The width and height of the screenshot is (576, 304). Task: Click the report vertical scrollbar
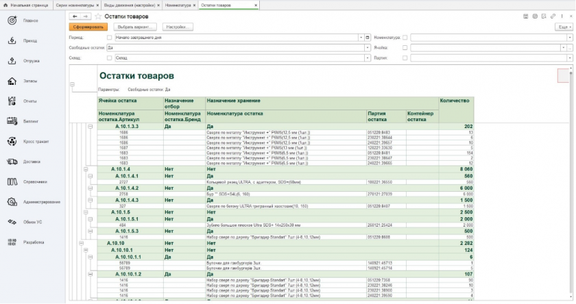pyautogui.click(x=571, y=183)
